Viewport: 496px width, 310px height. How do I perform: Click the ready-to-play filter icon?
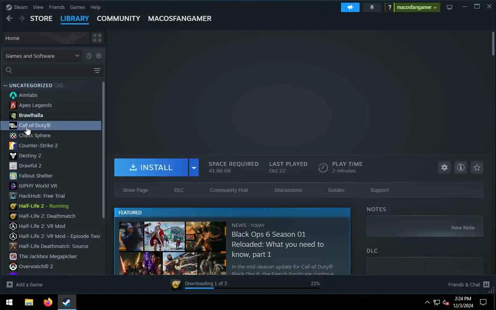point(99,56)
